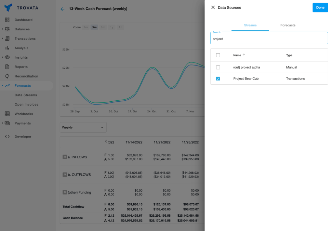
Task: Click the Cash Balance row label
Action: (73, 218)
